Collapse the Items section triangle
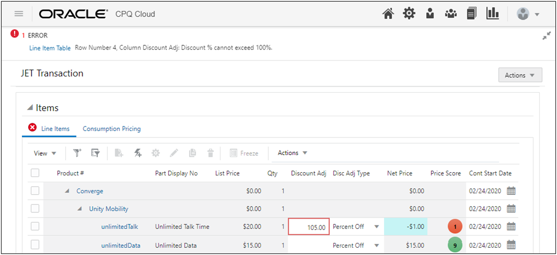Viewport: 557px width, 255px height. [x=30, y=108]
